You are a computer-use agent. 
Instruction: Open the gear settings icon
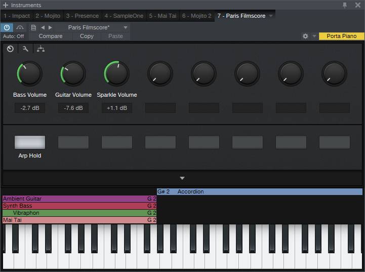305,36
